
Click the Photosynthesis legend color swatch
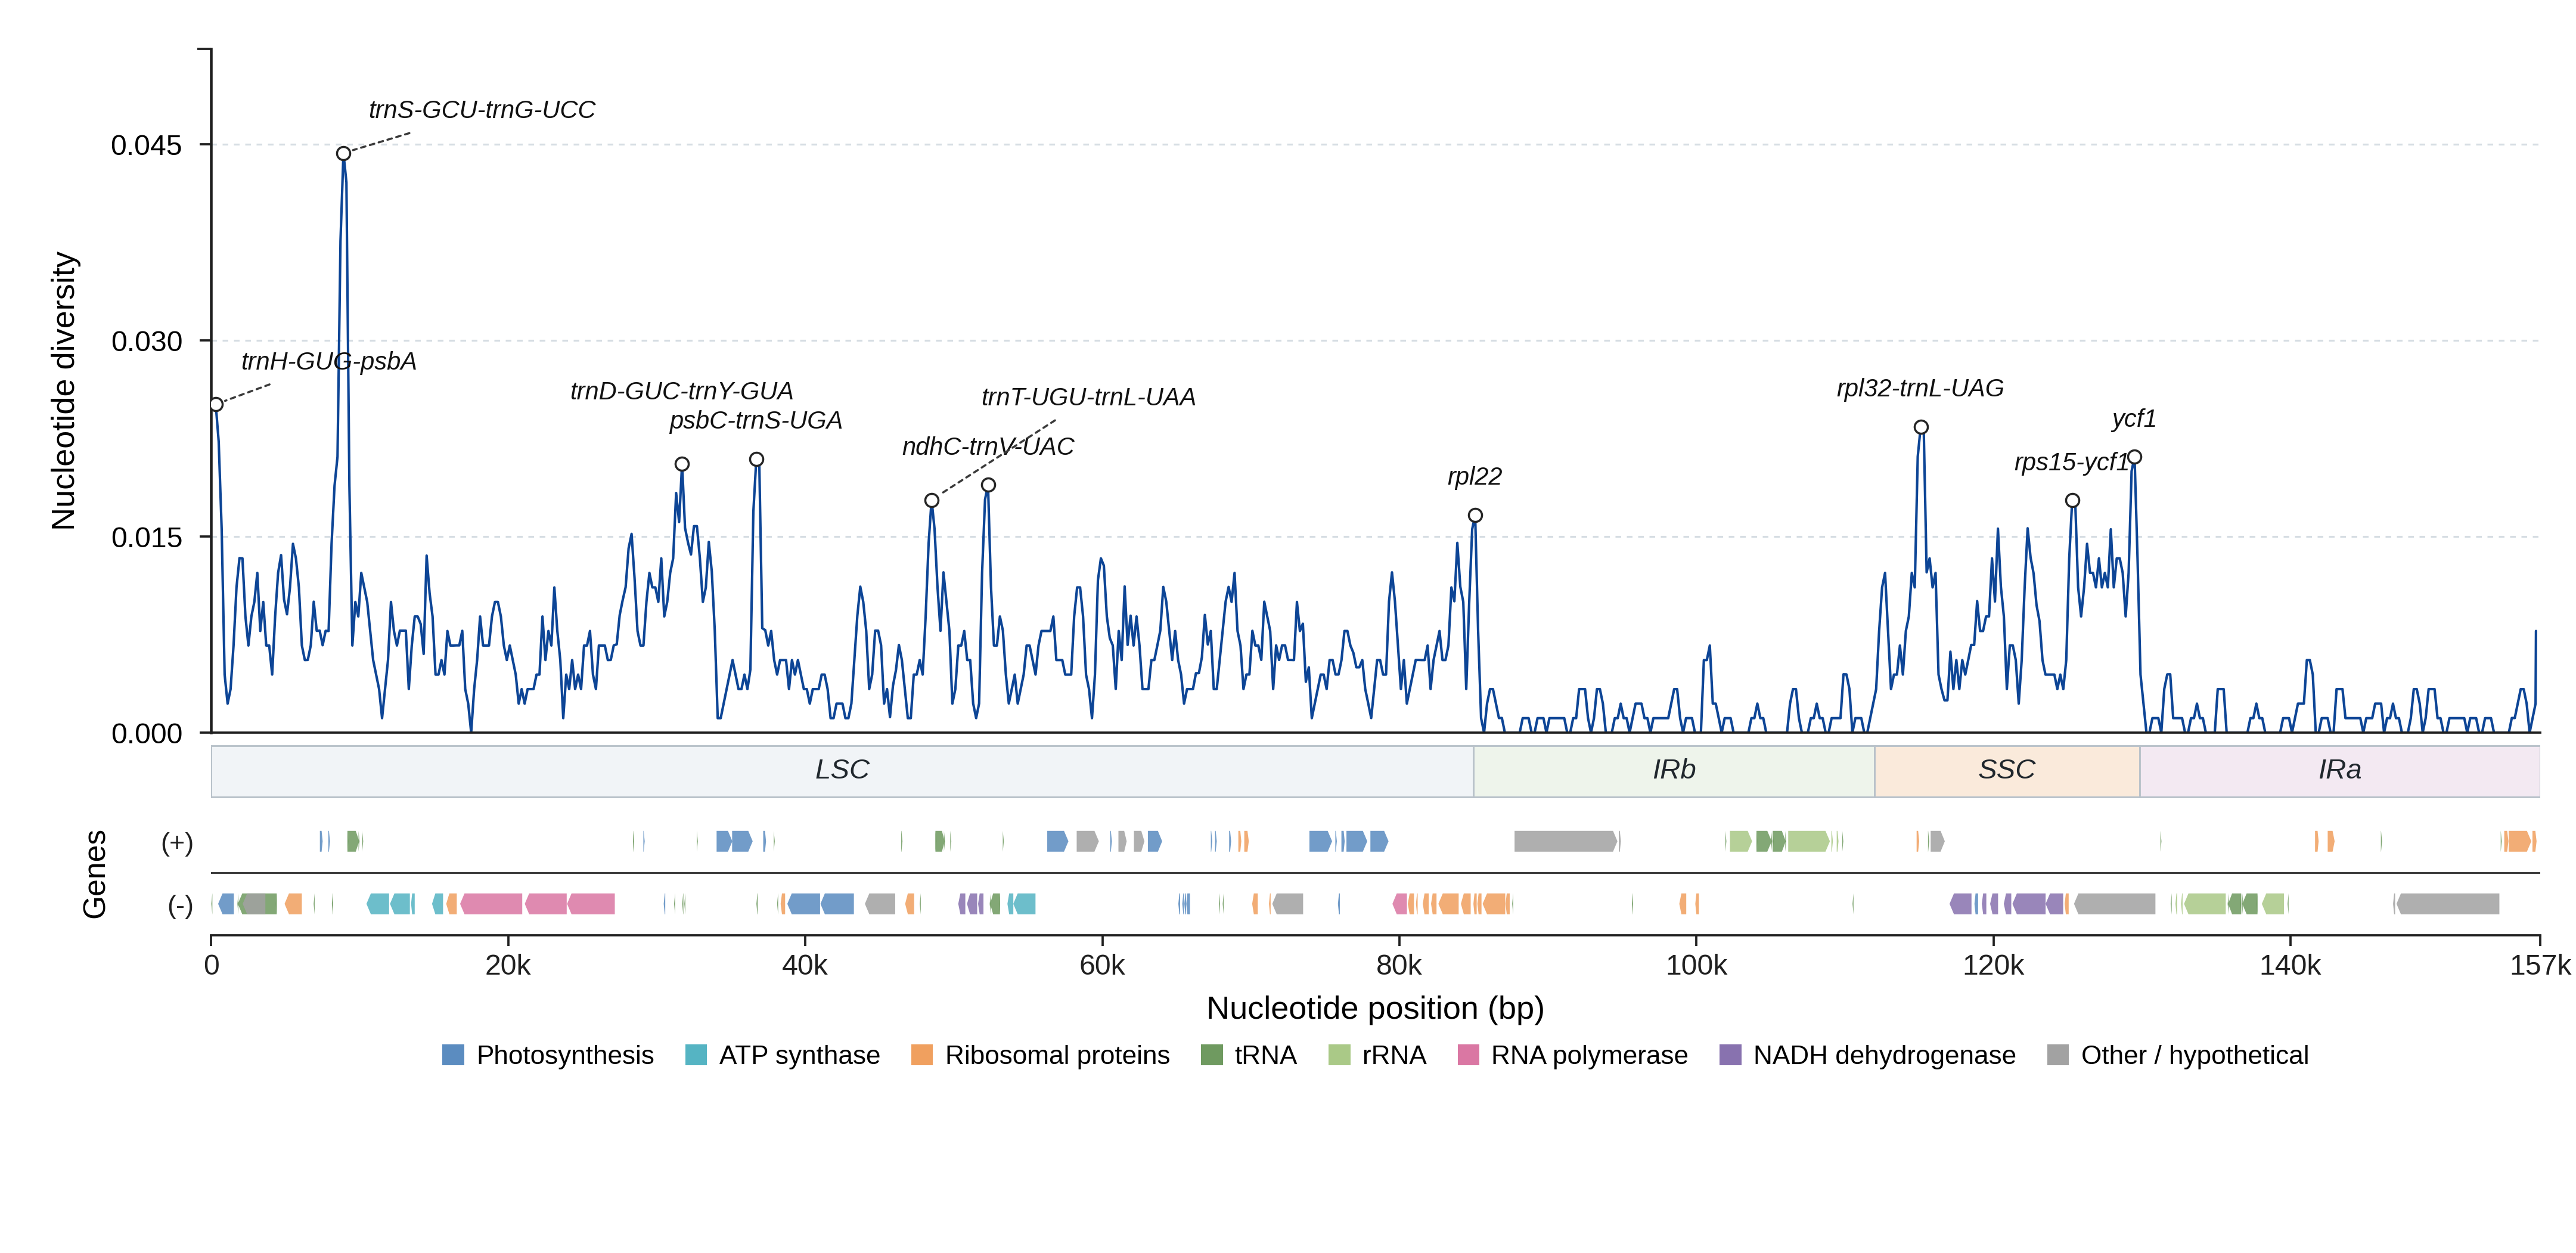click(x=453, y=1055)
